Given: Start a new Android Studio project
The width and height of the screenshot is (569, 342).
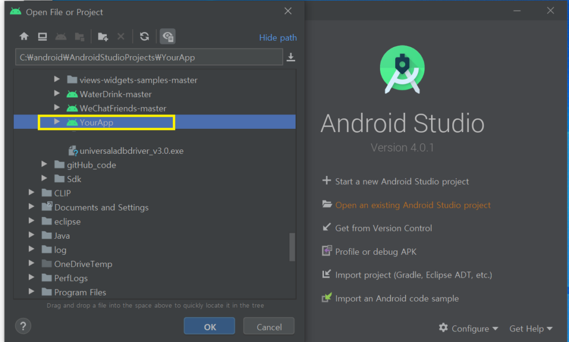Looking at the screenshot, I should coord(402,182).
